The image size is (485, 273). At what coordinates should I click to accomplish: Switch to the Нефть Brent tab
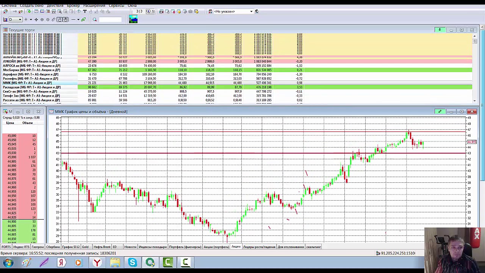pos(102,247)
